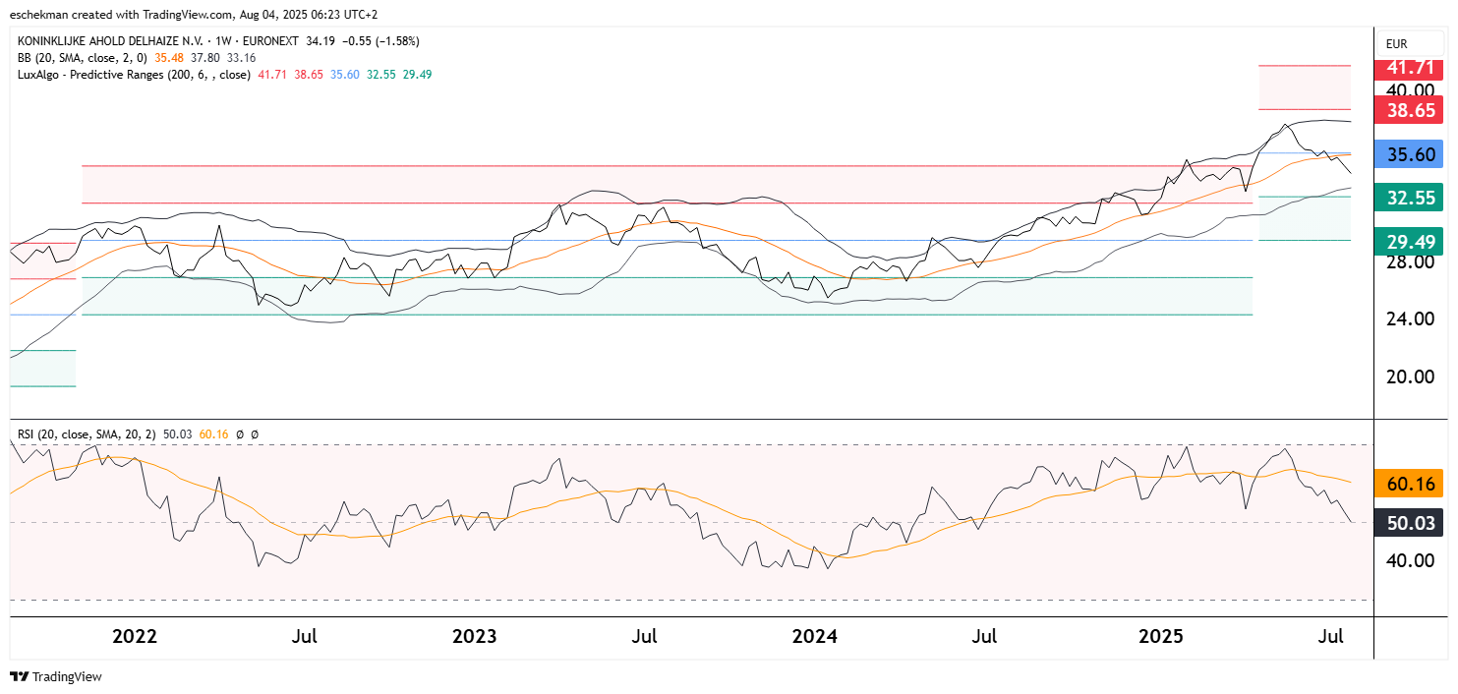Select the LuxAlgo Predictive Ranges indicator legend
This screenshot has width=1458, height=694.
pyautogui.click(x=134, y=75)
